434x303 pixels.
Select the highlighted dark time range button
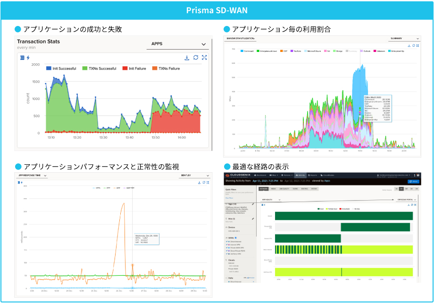(x=401, y=189)
